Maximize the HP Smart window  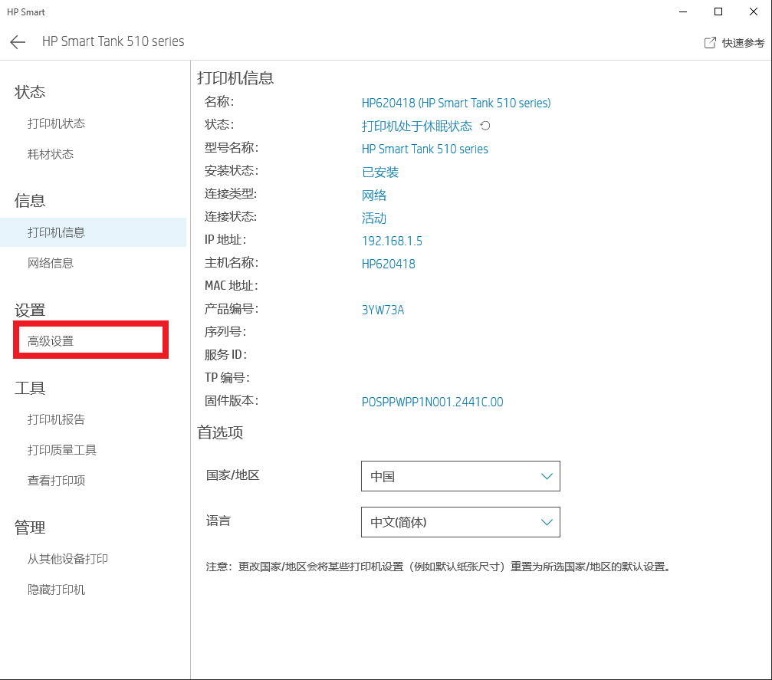pyautogui.click(x=718, y=11)
